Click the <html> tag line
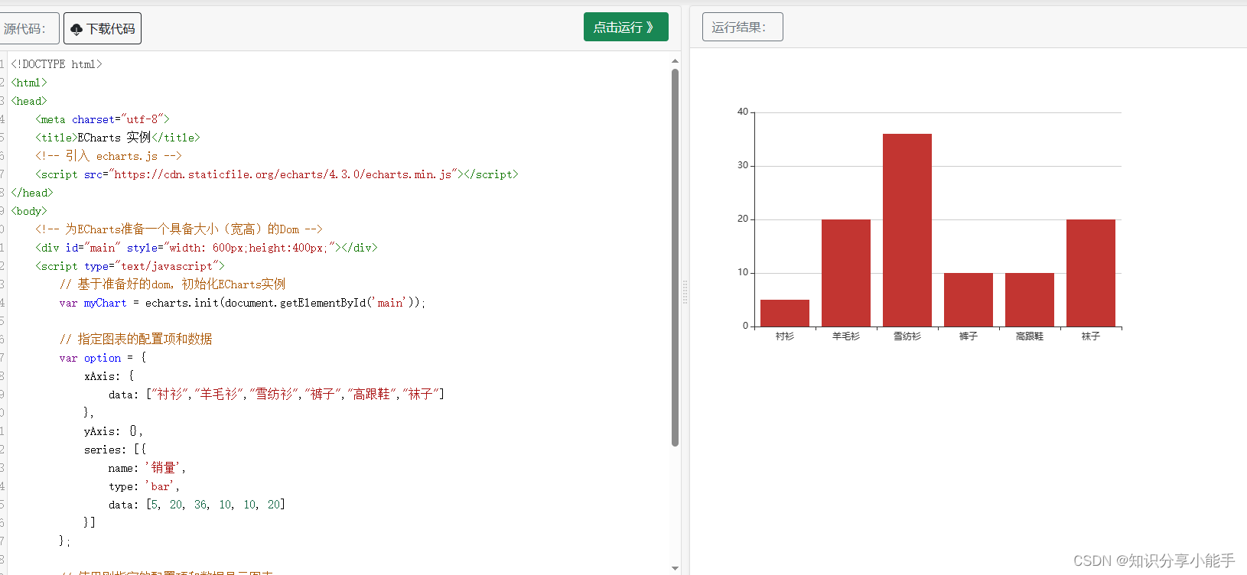The image size is (1247, 575). [29, 83]
